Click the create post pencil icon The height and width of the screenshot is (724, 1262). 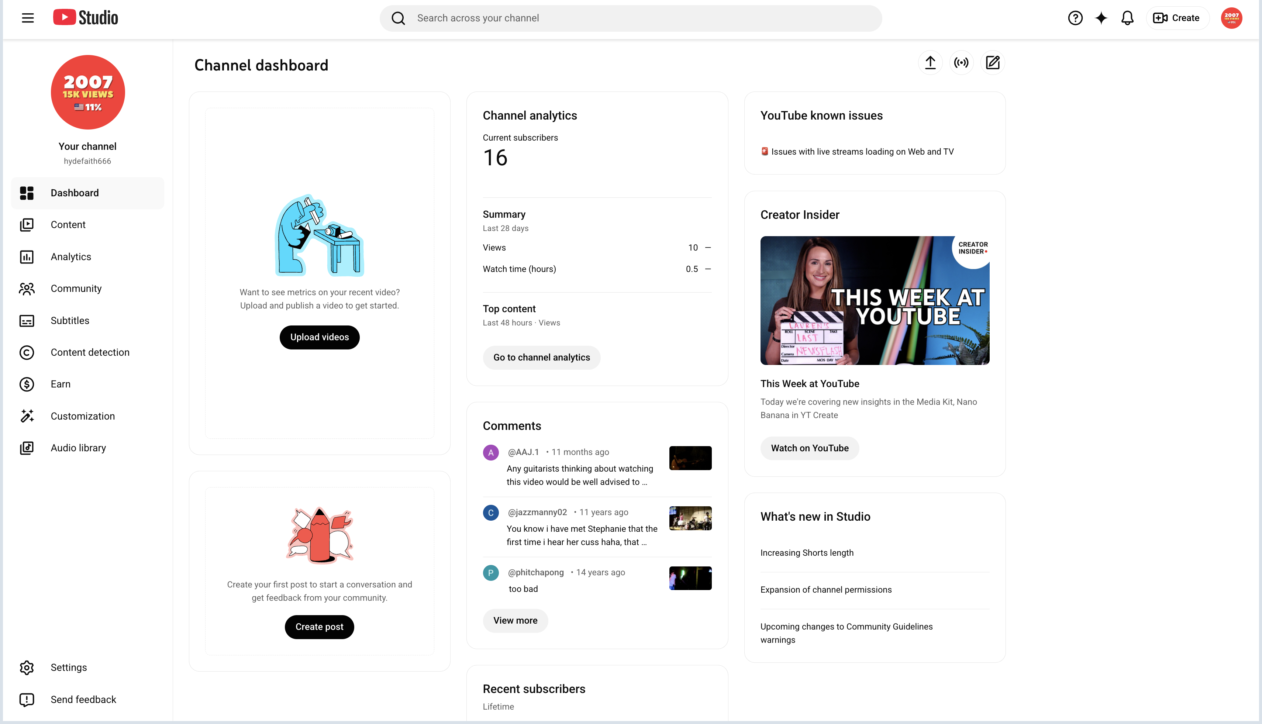993,63
